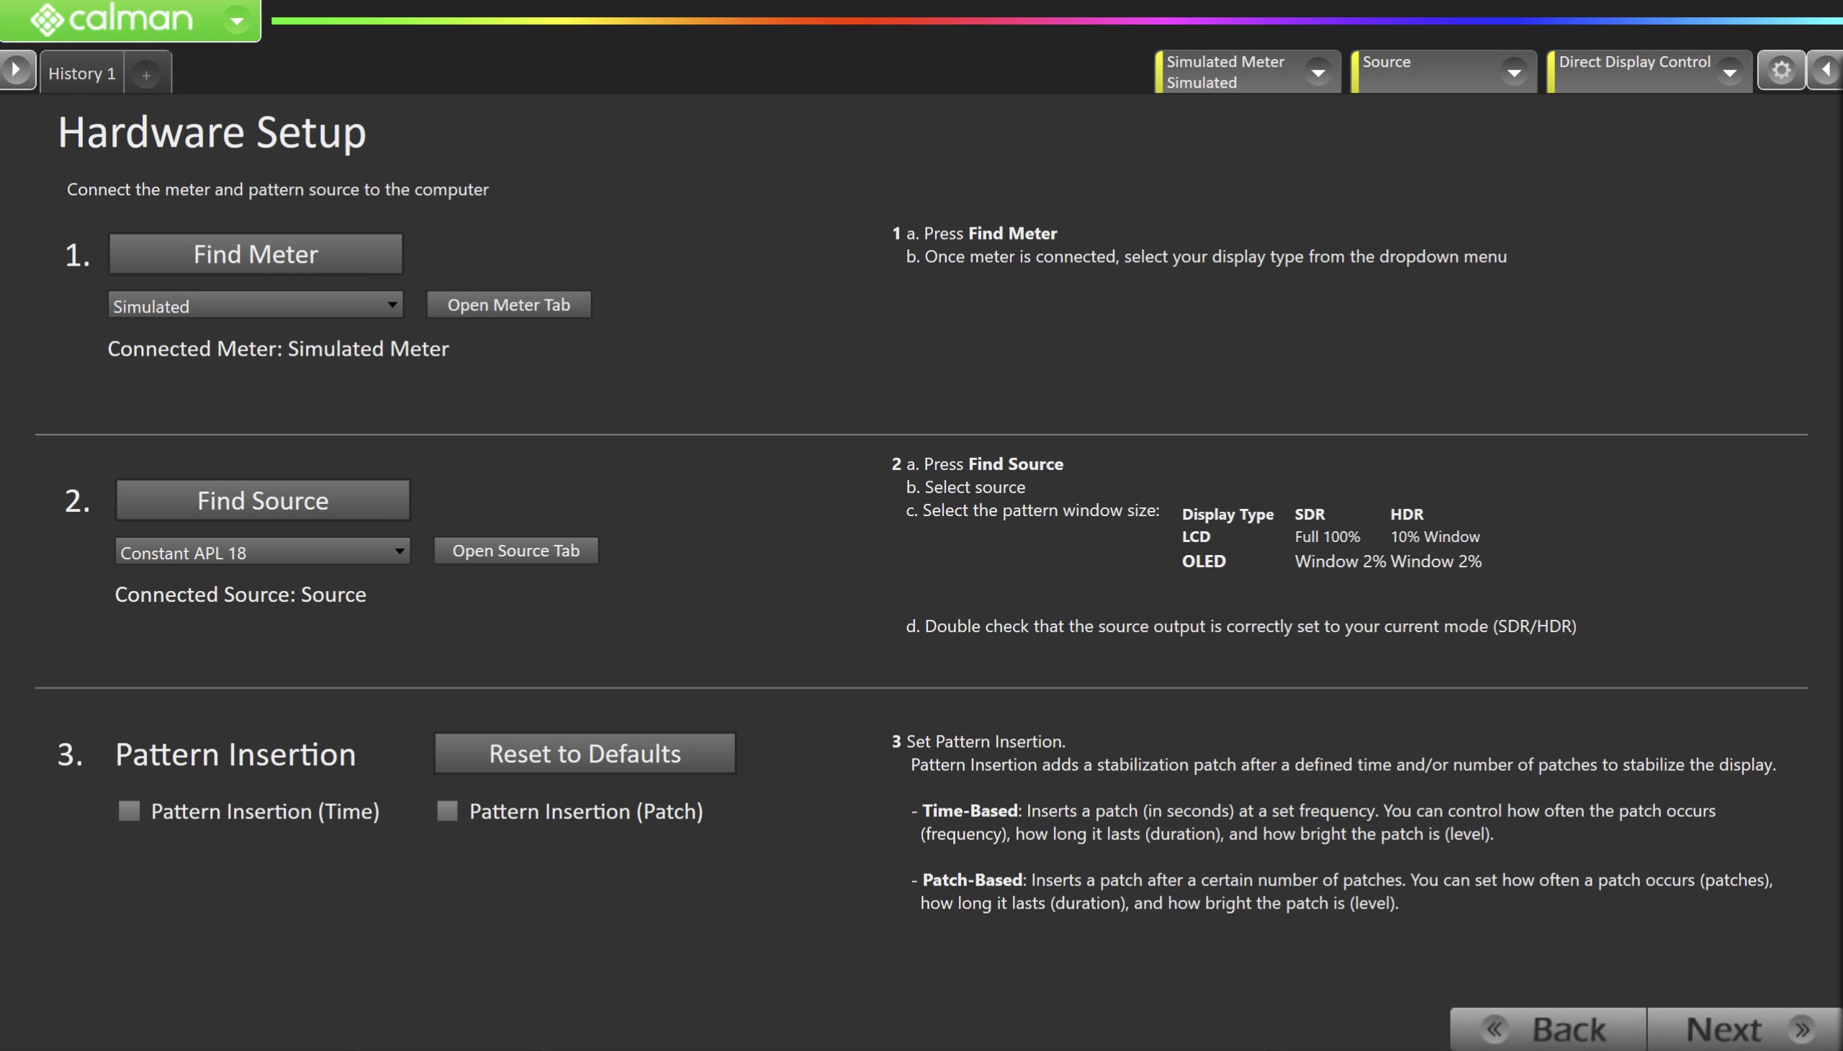Screen dimensions: 1843x1051
Task: Expand Simulated Meter tab dropdown arrow
Action: click(1318, 72)
